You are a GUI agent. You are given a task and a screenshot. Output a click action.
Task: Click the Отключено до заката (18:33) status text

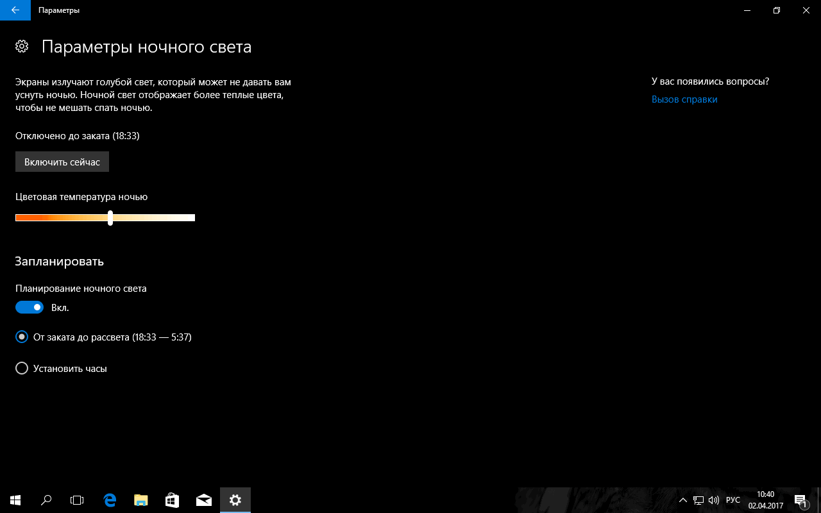tap(78, 136)
